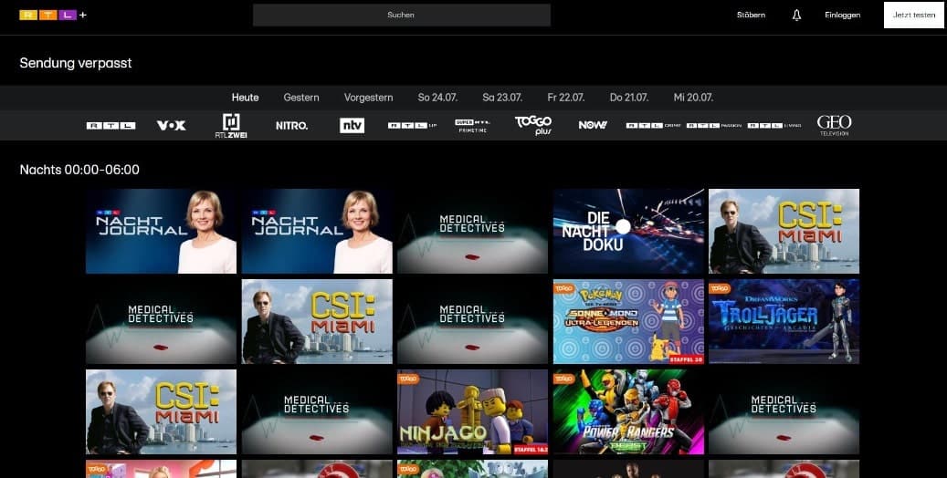Open the Pokémon Sonne & Mond thumbnail
The image size is (947, 478).
(x=628, y=322)
